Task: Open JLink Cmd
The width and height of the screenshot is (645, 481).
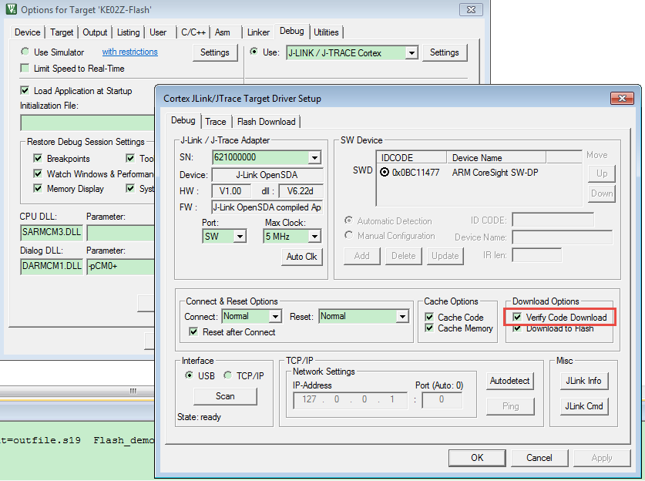Action: click(583, 406)
